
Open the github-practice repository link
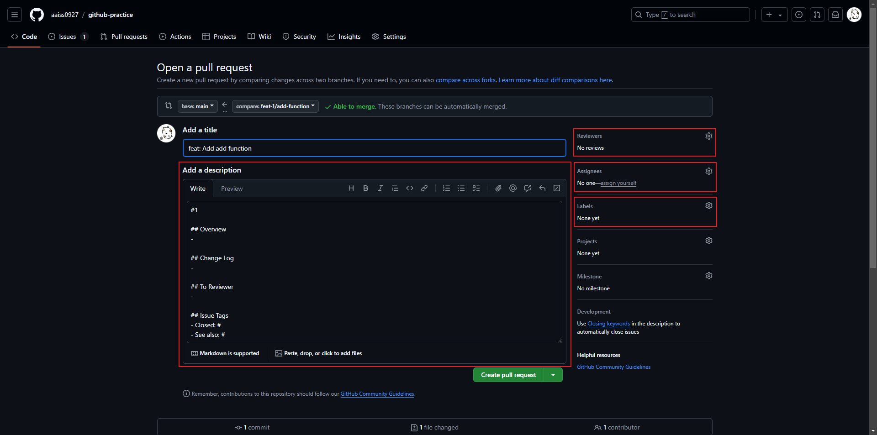tap(111, 15)
